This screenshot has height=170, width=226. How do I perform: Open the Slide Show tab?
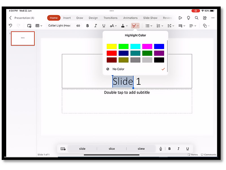point(150,18)
